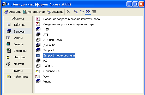Expand the Группы header bar

(x=18, y=71)
